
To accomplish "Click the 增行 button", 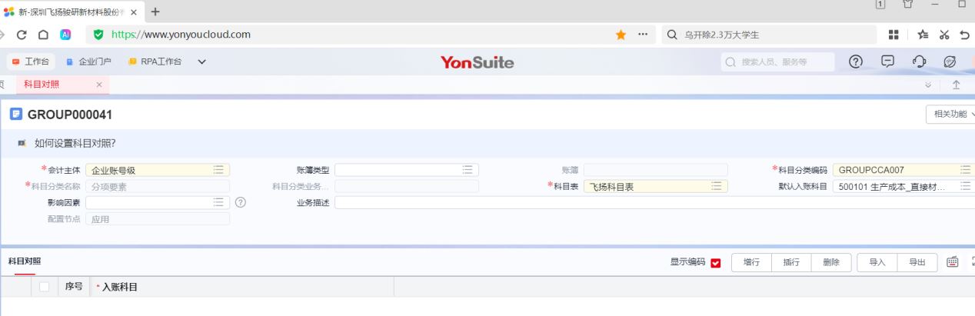I will [x=750, y=262].
